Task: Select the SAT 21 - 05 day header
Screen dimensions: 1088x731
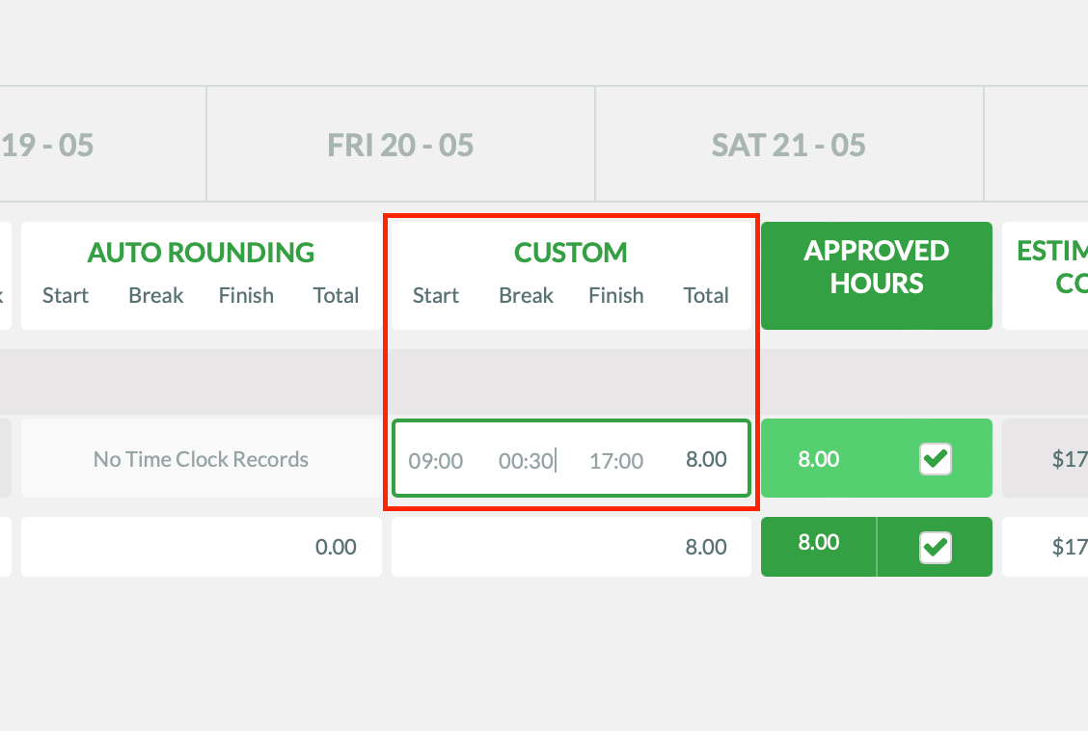Action: click(x=789, y=145)
